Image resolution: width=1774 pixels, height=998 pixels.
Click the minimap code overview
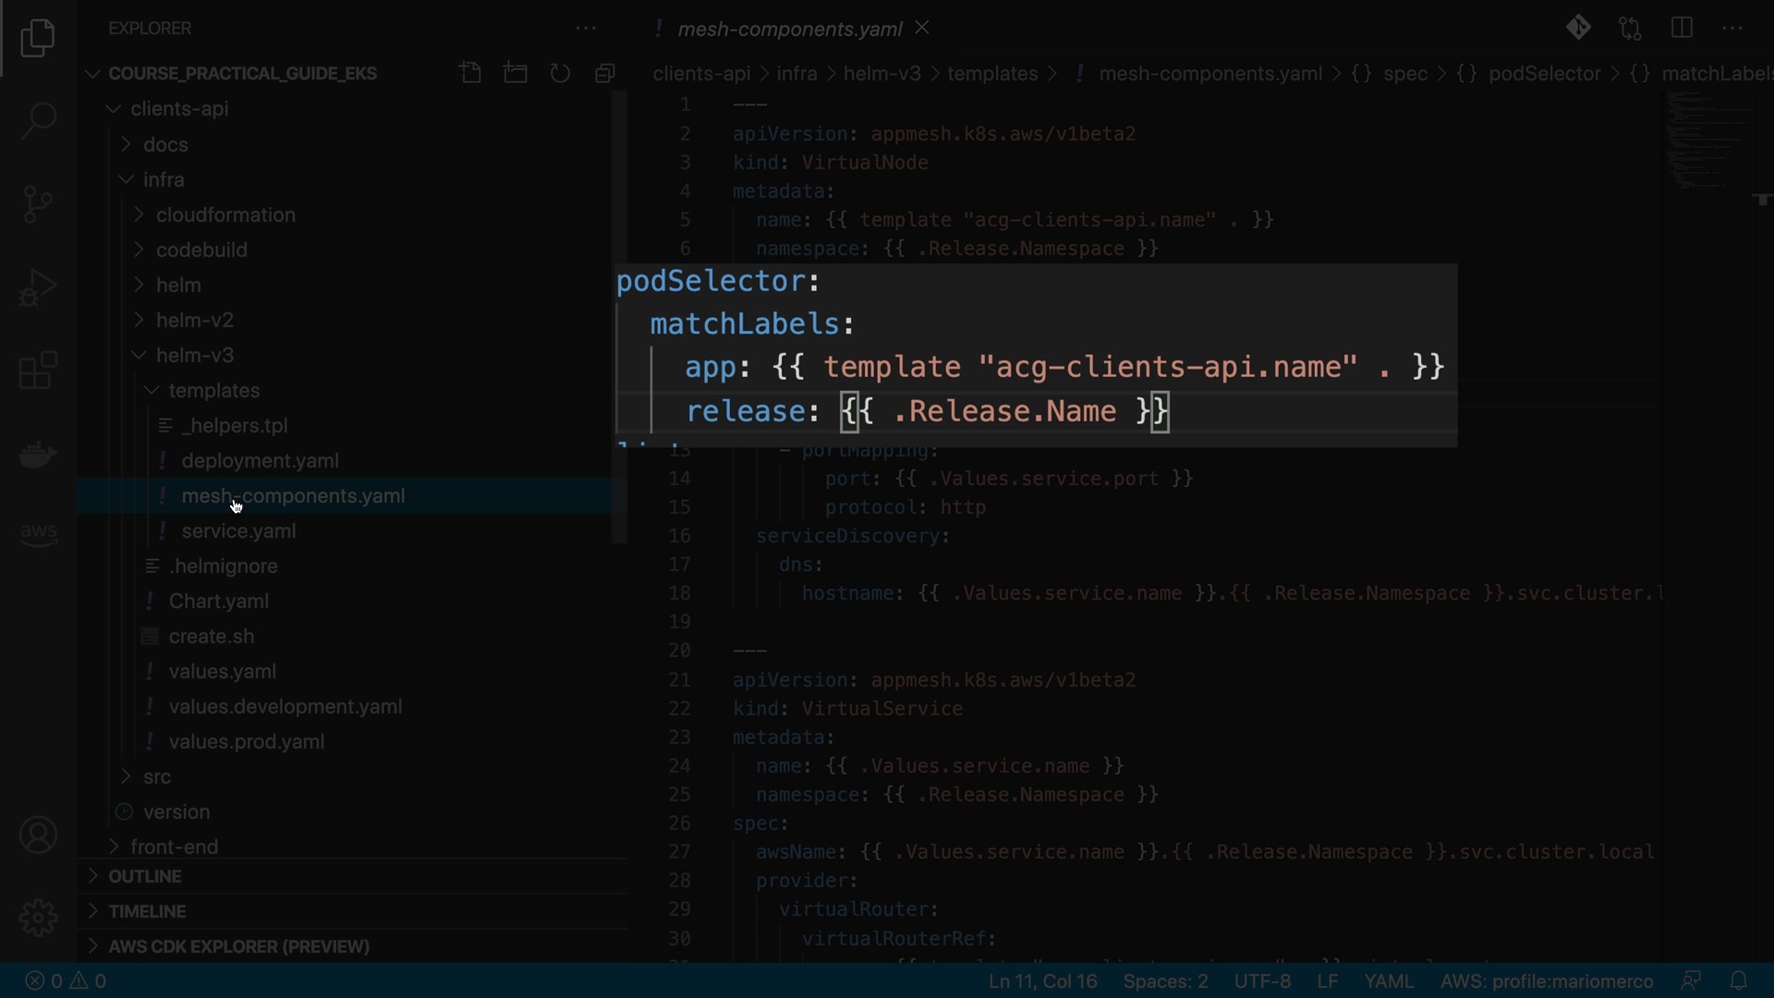coord(1709,139)
